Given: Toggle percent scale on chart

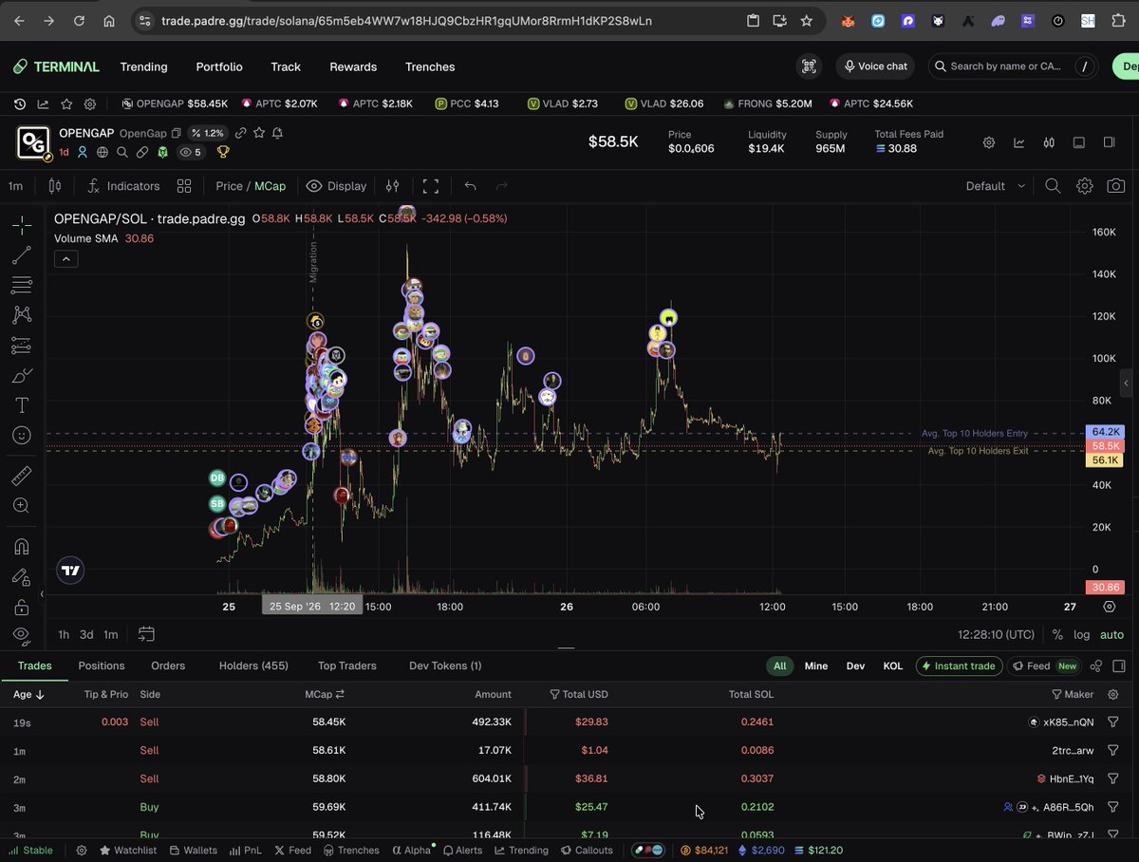Looking at the screenshot, I should [1057, 635].
